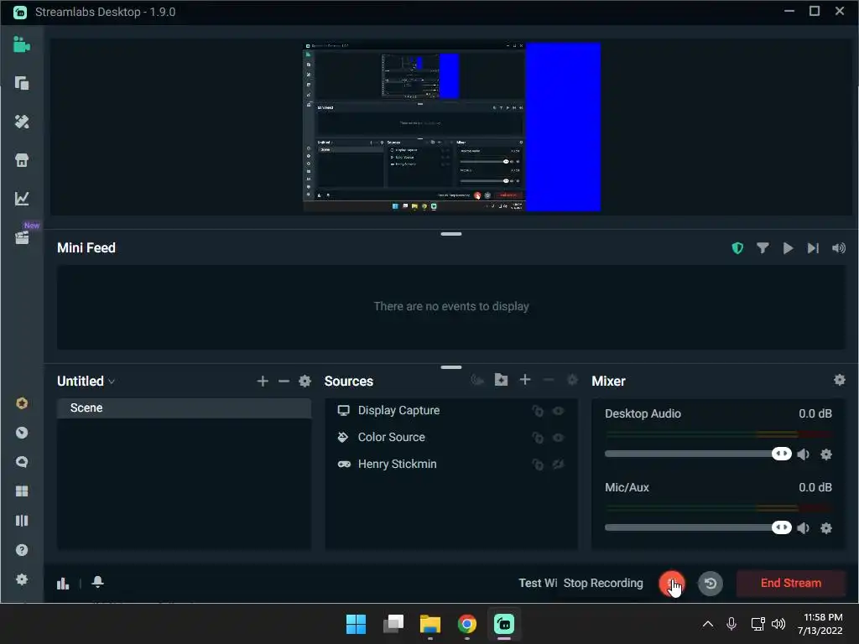Click the resize handle above Mini Feed
This screenshot has width=859, height=644.
tap(450, 235)
